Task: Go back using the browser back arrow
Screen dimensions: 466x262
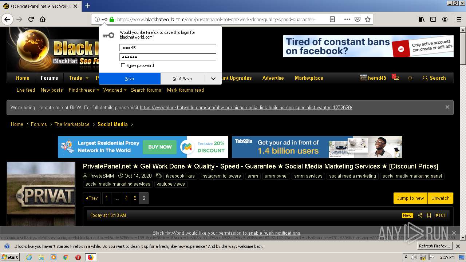Action: 7,19
